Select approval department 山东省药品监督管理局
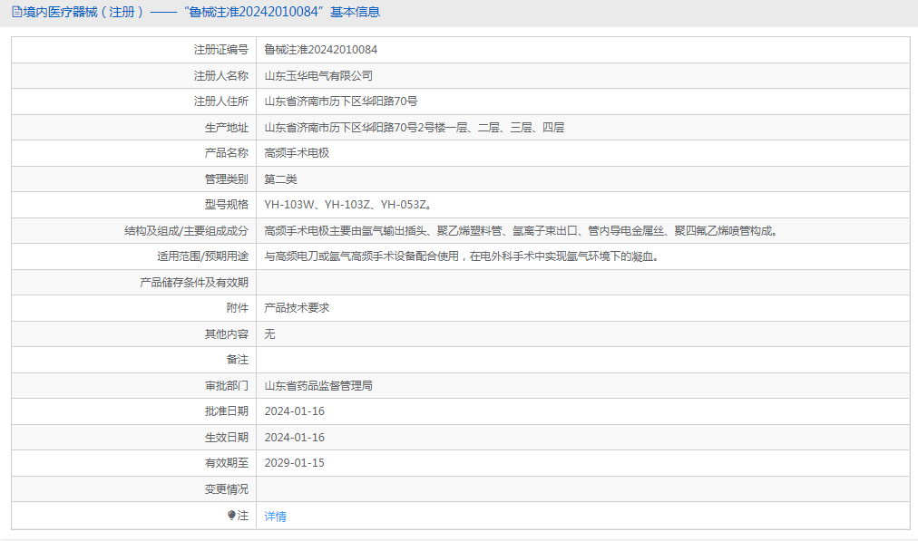This screenshot has height=541, width=918. point(317,385)
